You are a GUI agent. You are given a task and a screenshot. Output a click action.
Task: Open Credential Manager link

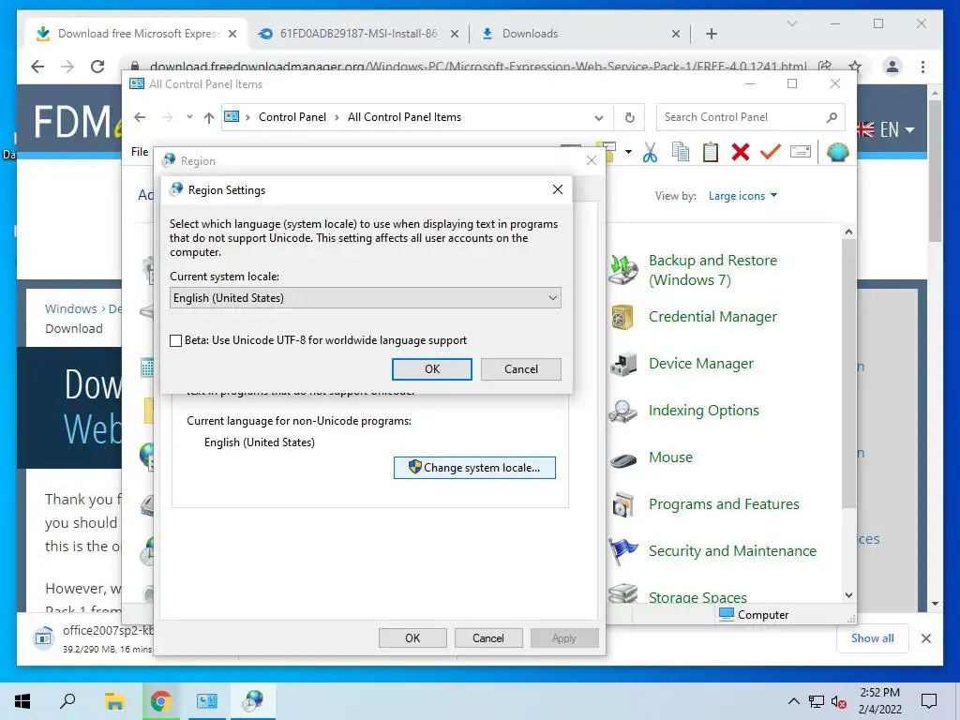click(712, 317)
